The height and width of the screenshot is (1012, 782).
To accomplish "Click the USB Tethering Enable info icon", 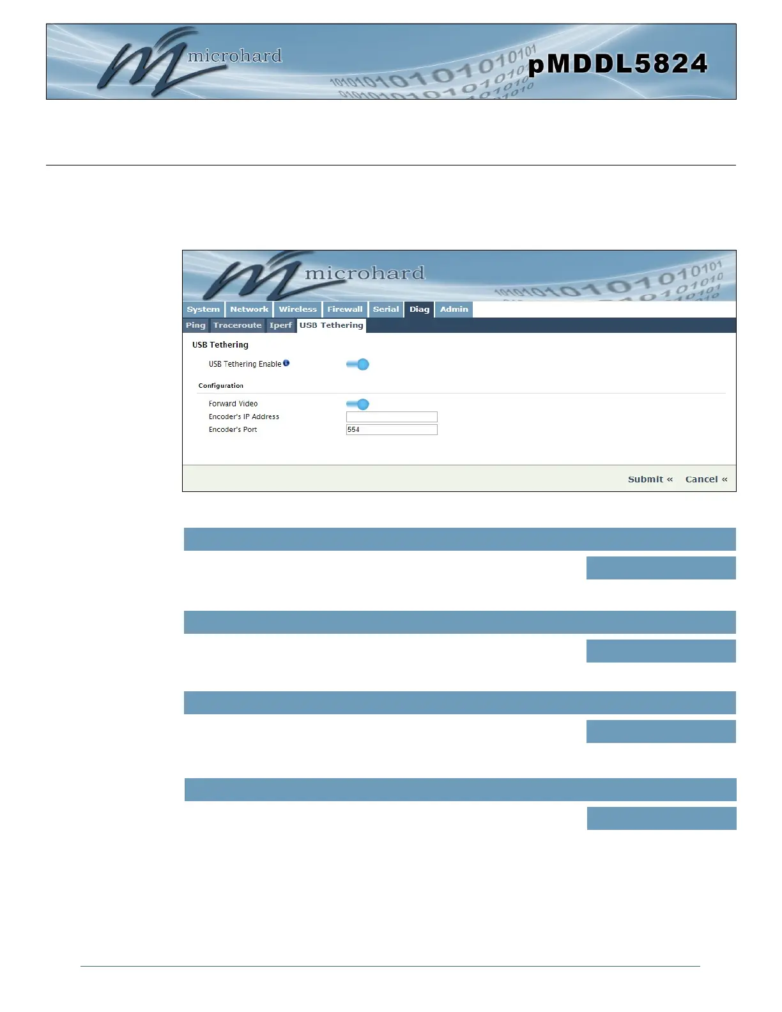I will 286,363.
